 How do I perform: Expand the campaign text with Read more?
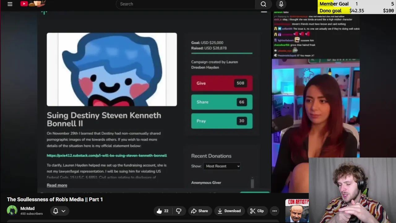57,185
